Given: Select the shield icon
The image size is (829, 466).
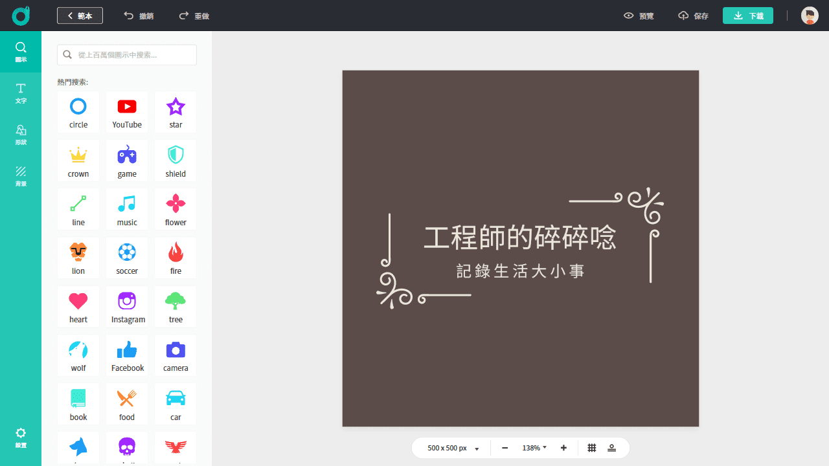Looking at the screenshot, I should click(x=175, y=160).
